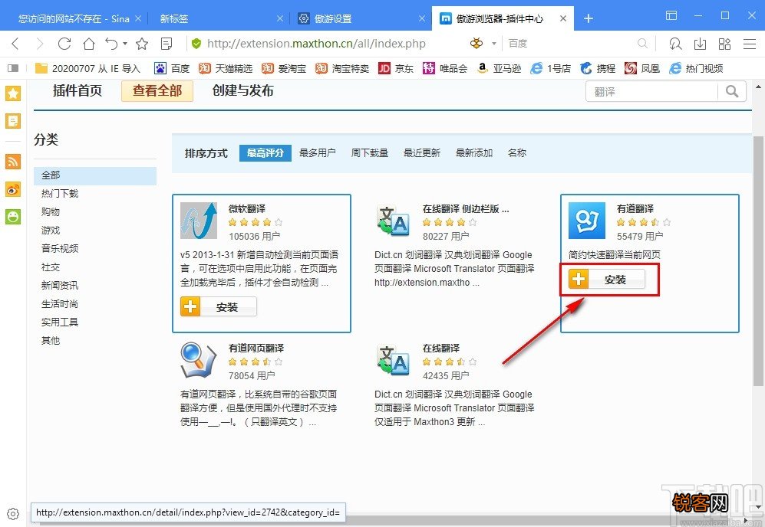Click the 翻译 extension search field
The image size is (765, 527).
(x=651, y=91)
